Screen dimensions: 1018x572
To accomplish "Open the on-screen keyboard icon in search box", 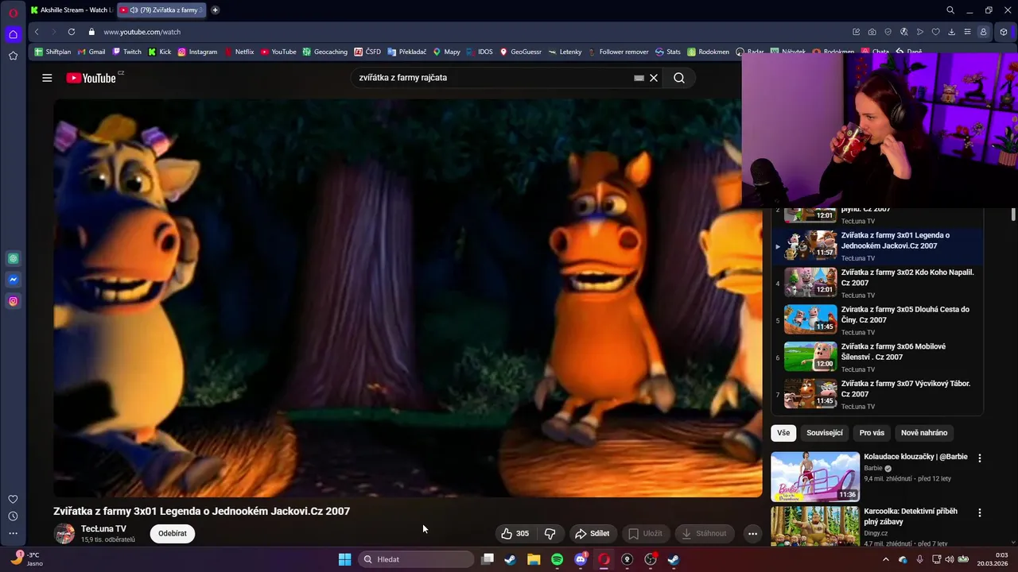I will (639, 78).
